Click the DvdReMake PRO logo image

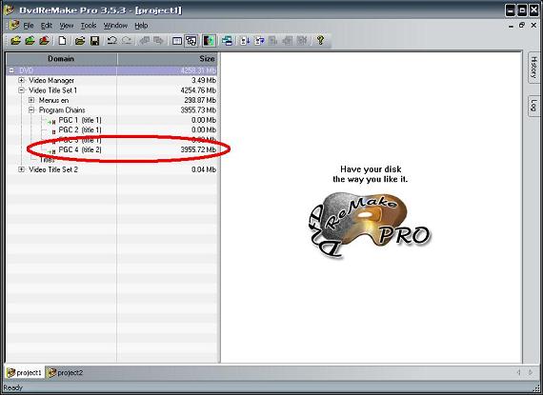pyautogui.click(x=370, y=225)
